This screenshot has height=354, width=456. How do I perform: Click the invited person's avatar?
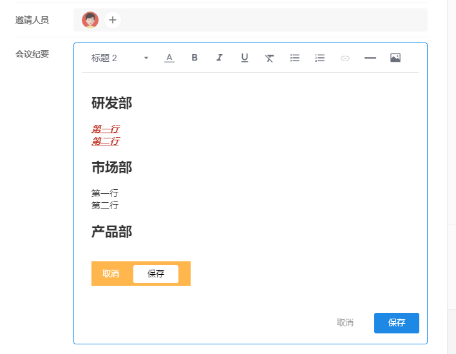[90, 20]
